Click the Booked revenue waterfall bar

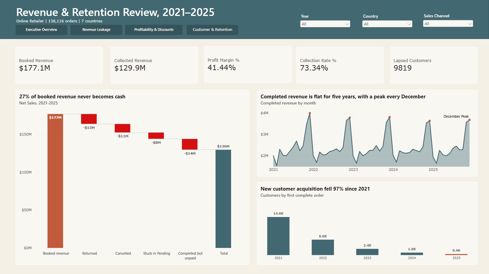click(55, 181)
